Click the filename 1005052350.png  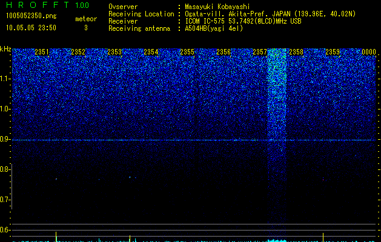[x=31, y=16]
